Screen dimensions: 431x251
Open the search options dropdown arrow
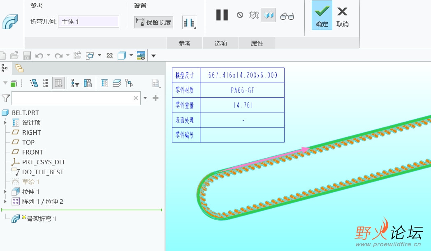pyautogui.click(x=145, y=98)
